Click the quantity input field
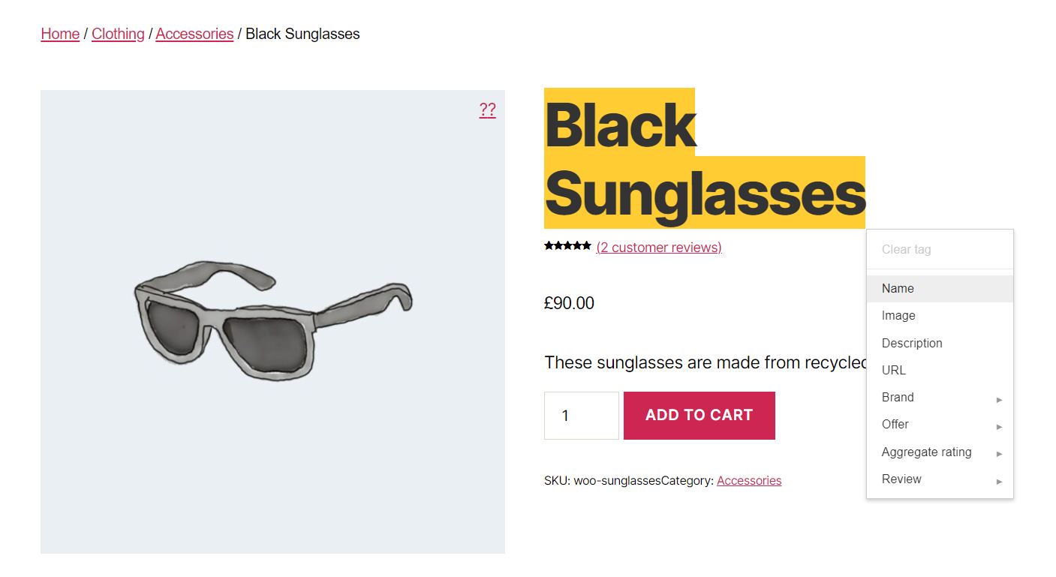Screen dimensions: 1056x577 (581, 416)
